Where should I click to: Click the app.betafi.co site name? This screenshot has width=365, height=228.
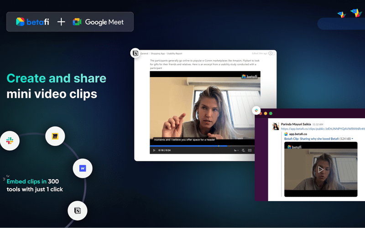click(x=298, y=134)
